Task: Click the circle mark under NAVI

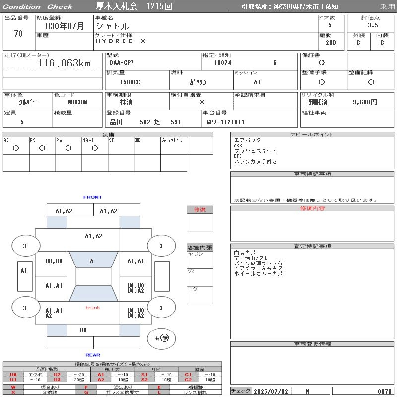Action: tap(95, 148)
